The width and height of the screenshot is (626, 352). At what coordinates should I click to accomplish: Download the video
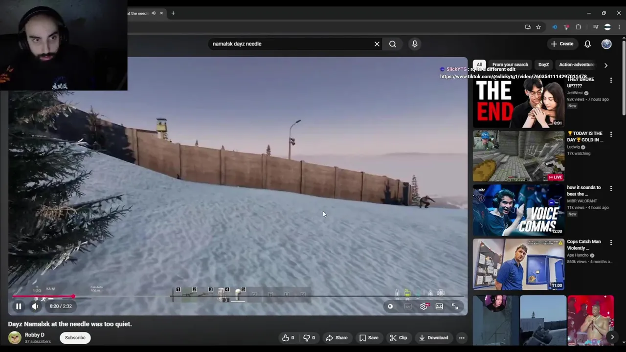pos(433,338)
